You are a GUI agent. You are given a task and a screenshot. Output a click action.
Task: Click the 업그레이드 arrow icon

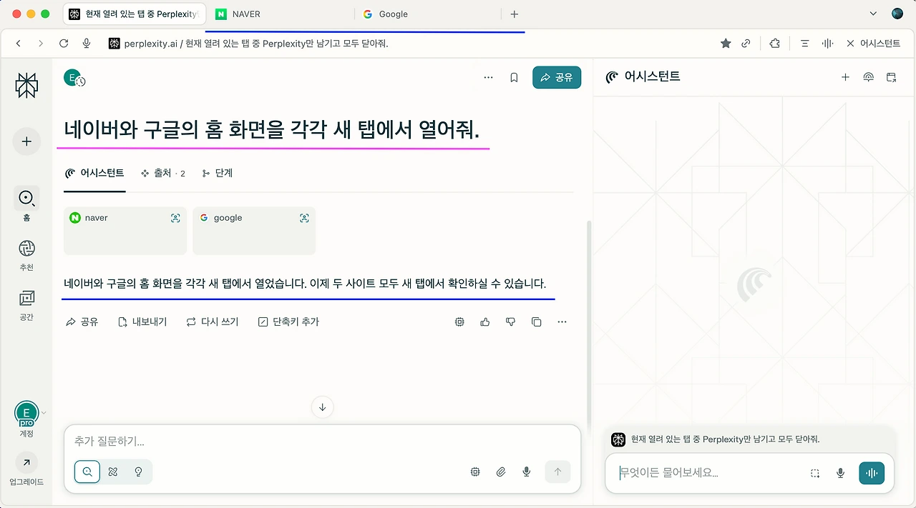[26, 463]
